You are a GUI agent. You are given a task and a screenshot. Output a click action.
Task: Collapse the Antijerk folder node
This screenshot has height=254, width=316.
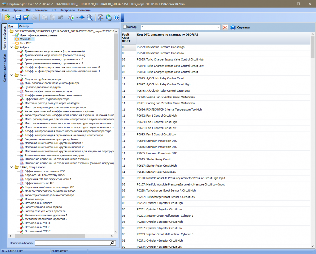(12, 47)
